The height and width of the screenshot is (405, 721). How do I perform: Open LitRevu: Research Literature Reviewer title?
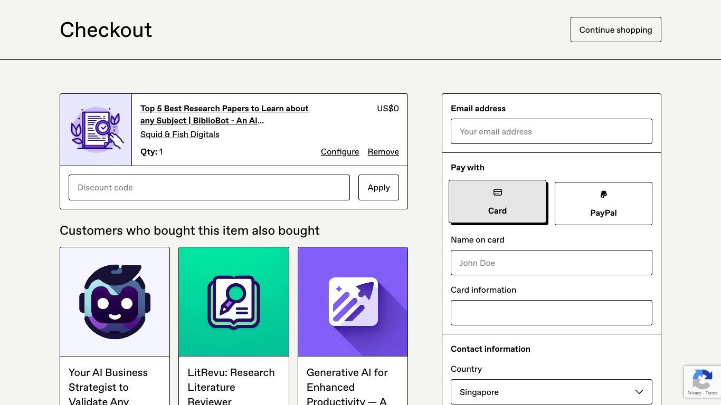(231, 387)
